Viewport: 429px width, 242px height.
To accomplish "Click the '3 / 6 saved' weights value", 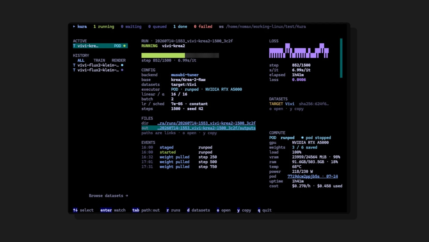I will 305,147.
